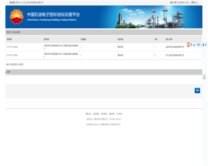
Task: Open soft keyboard icon on Sogou toolbar
Action: 198,44
